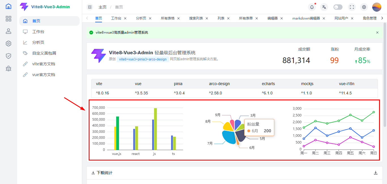Click the download icon on right of 下载统计
Screen dimensions: 387x184
(x=376, y=173)
